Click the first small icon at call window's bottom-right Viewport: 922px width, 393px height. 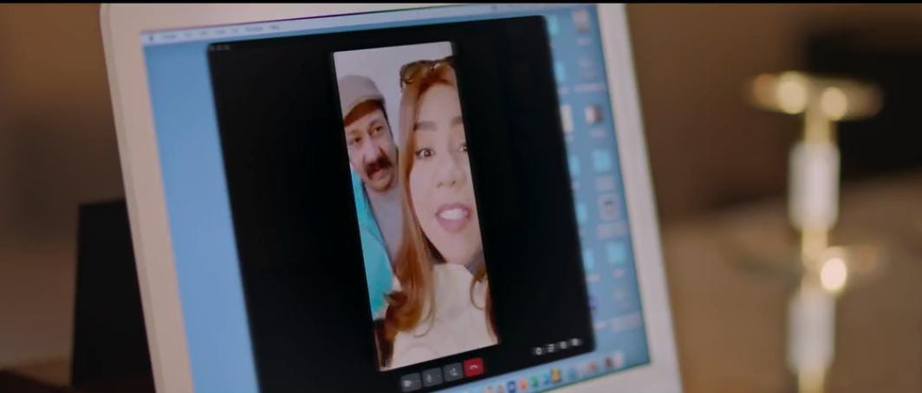539,351
